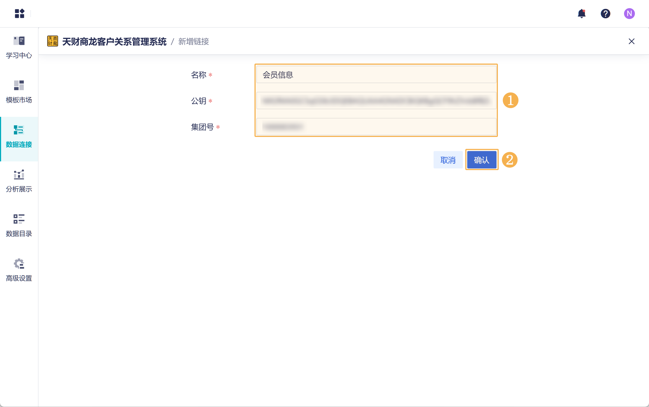The height and width of the screenshot is (407, 649).
Task: Open the user avatar N menu
Action: click(x=629, y=13)
